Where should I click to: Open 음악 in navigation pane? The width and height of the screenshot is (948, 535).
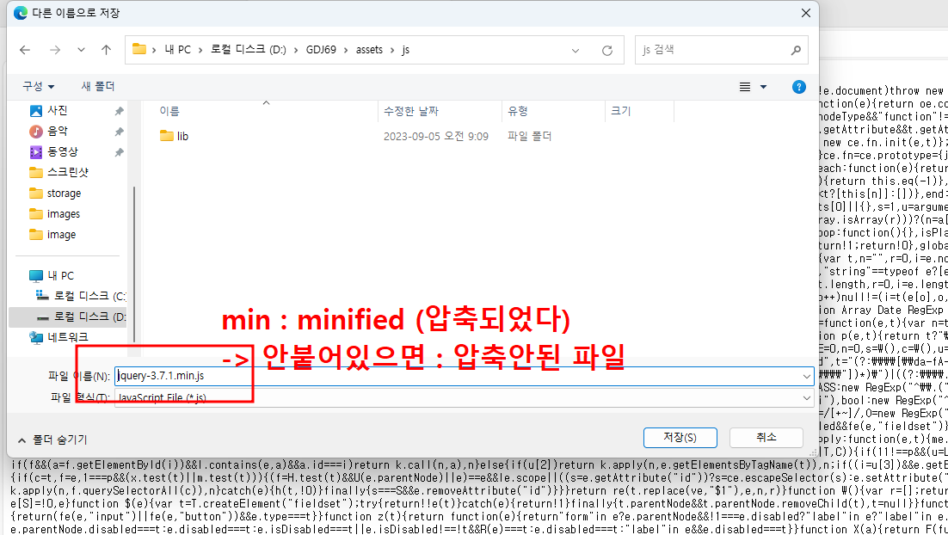pyautogui.click(x=58, y=132)
